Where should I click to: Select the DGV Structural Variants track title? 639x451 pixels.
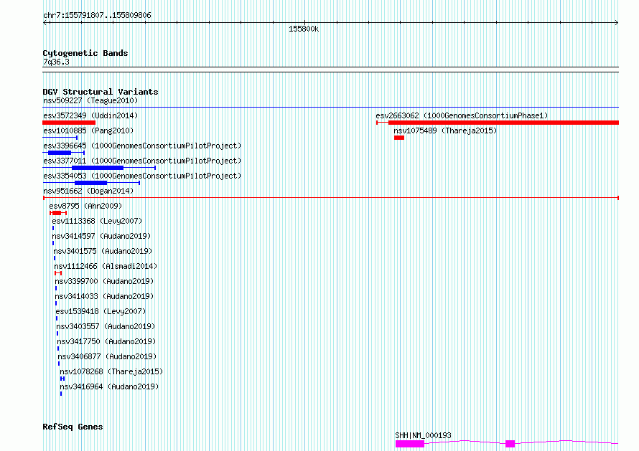click(101, 92)
